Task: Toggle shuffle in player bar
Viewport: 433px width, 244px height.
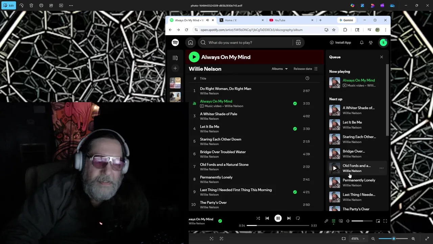Action: pos(258,218)
